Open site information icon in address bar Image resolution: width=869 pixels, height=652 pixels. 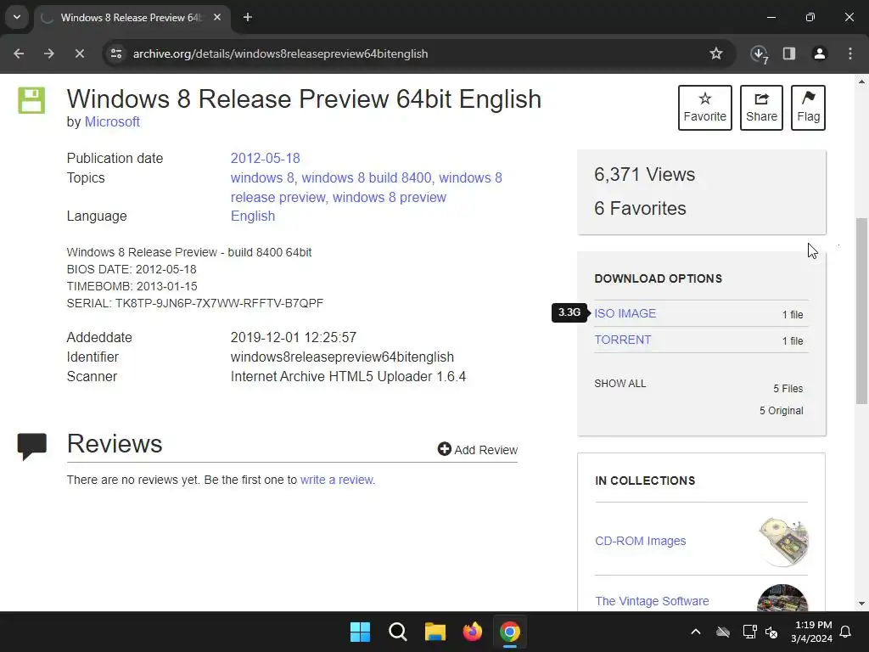click(x=116, y=53)
